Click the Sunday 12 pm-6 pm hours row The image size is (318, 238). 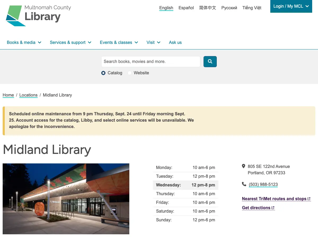click(x=185, y=220)
